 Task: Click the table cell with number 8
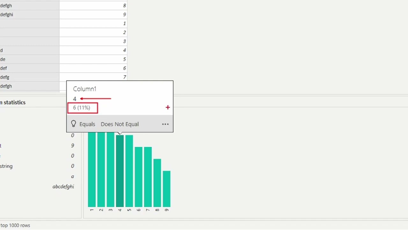[x=93, y=5]
